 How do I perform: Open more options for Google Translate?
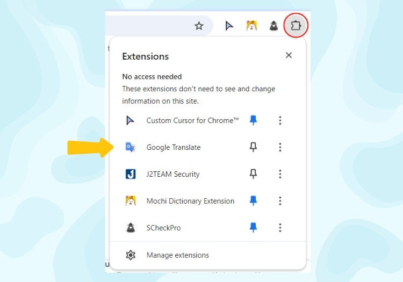tap(280, 147)
